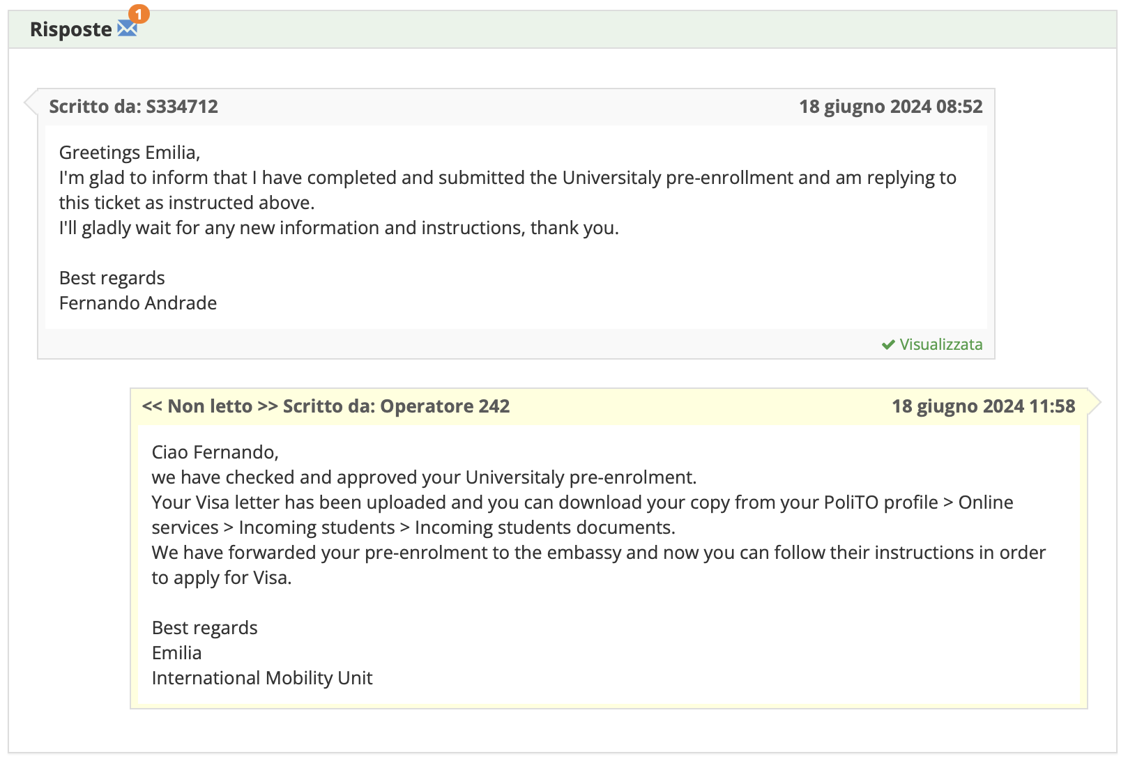Click the "Fernando Andrade" signature
Image resolution: width=1128 pixels, height=761 pixels.
[x=138, y=303]
